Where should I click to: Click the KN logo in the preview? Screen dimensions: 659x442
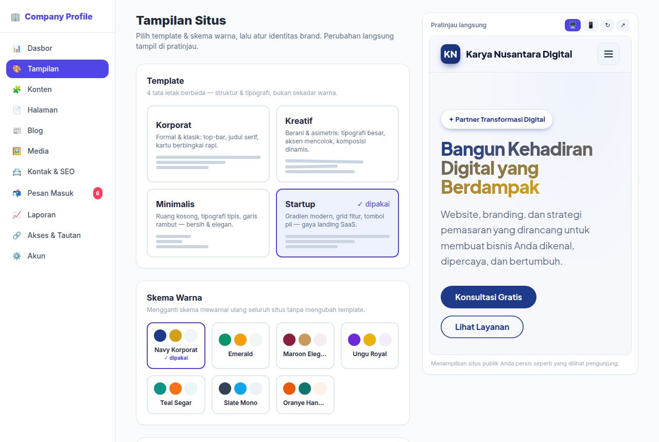(x=450, y=54)
